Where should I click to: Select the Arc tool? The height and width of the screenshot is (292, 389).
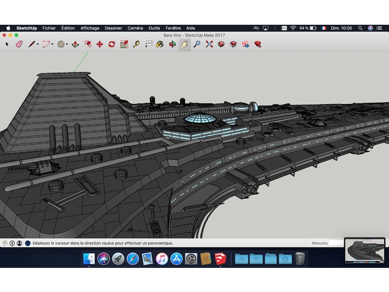46,45
